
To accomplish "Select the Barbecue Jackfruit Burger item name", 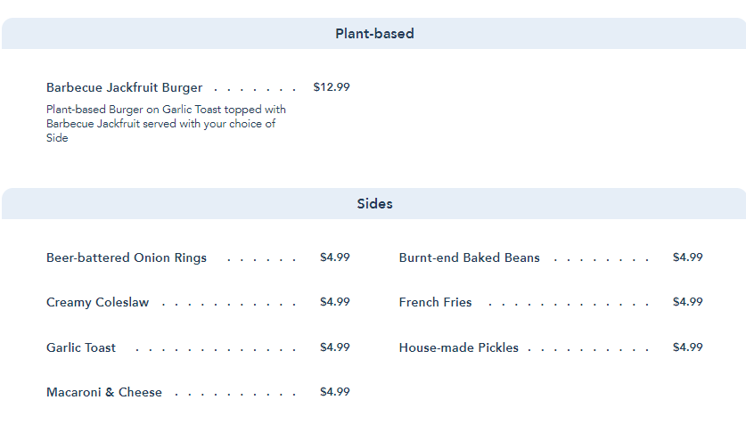I will point(124,87).
